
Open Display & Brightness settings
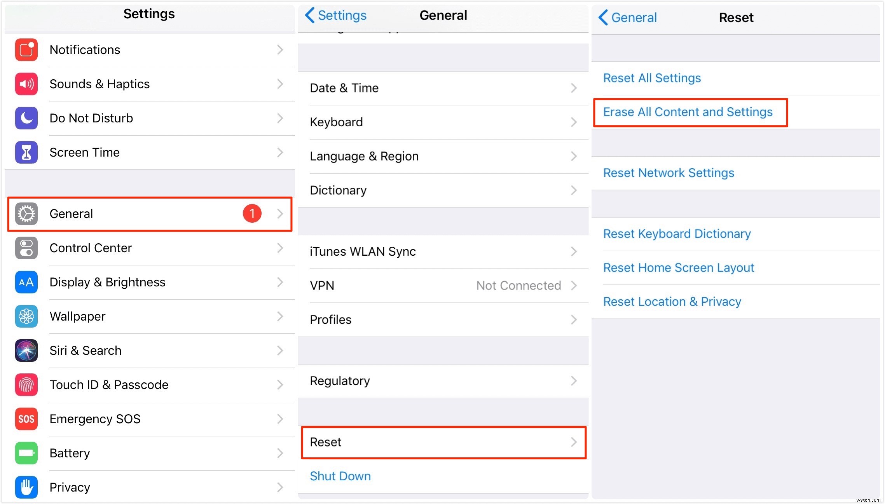pos(148,281)
